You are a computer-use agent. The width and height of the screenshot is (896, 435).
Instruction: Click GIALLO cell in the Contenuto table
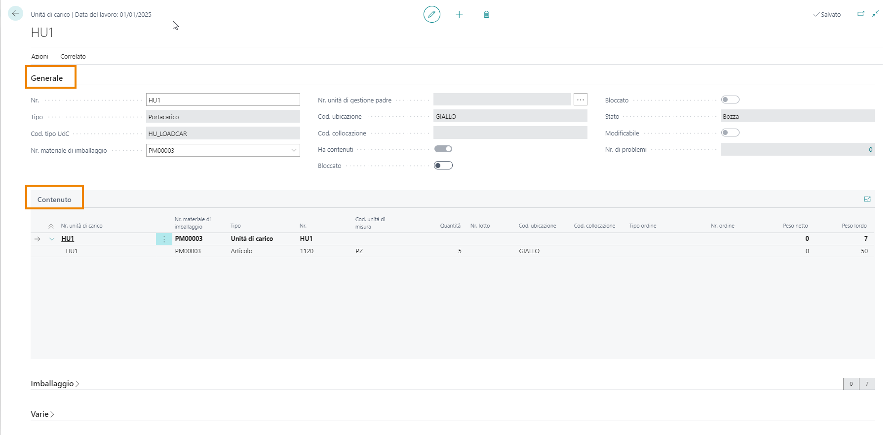(529, 251)
